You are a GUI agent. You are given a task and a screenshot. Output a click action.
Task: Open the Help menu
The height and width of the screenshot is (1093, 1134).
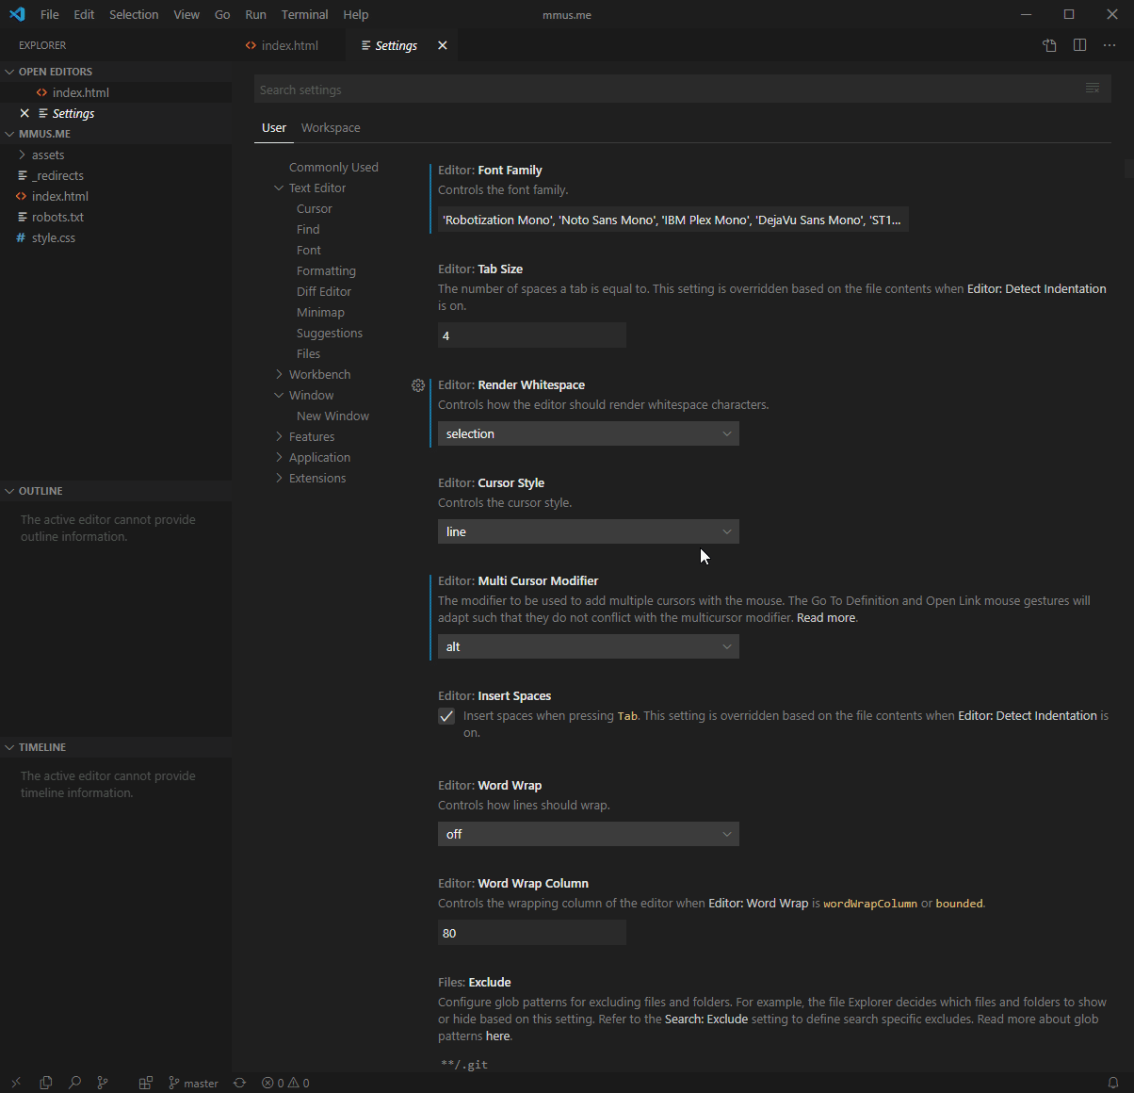356,14
